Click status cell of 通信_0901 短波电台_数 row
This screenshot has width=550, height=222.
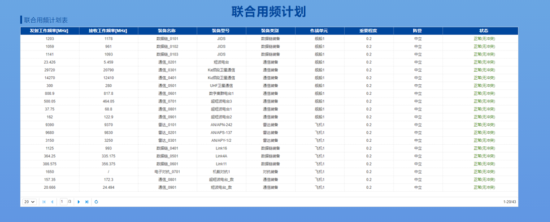click(483, 188)
